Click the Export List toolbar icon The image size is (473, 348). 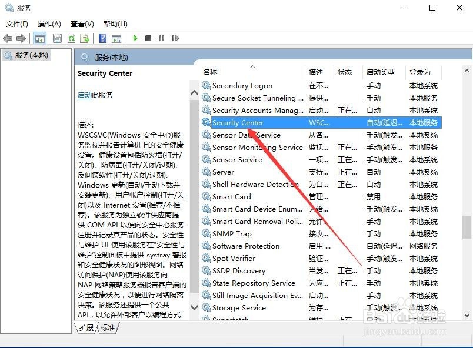pyautogui.click(x=85, y=38)
